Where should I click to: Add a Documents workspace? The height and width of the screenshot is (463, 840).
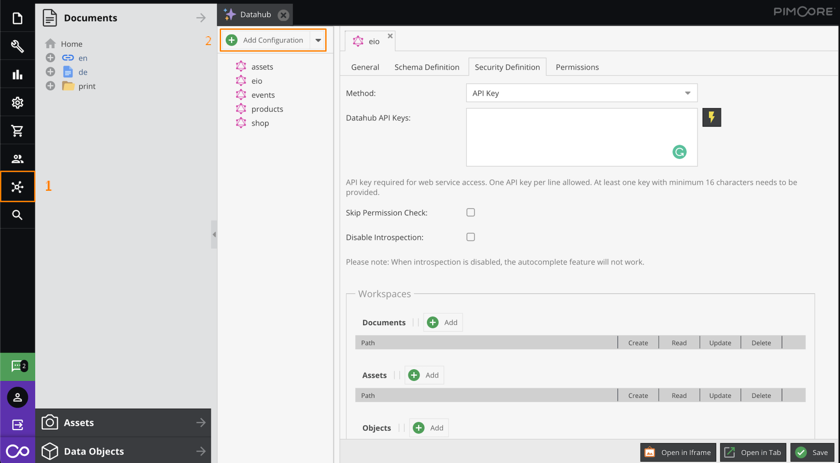tap(443, 323)
